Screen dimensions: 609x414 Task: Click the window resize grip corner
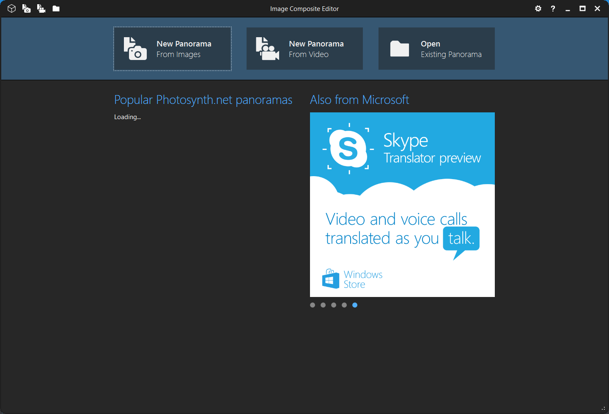click(x=604, y=409)
